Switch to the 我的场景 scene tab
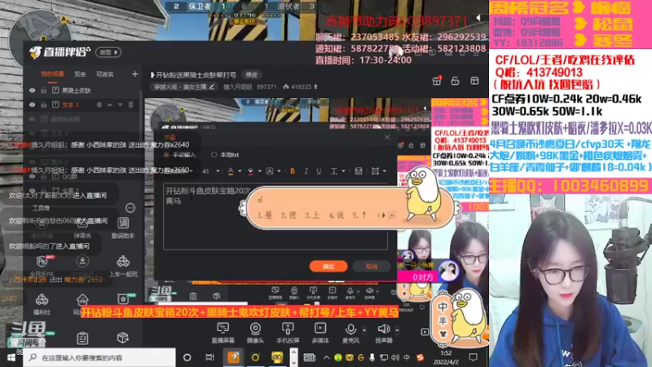The image size is (652, 367). click(x=52, y=74)
